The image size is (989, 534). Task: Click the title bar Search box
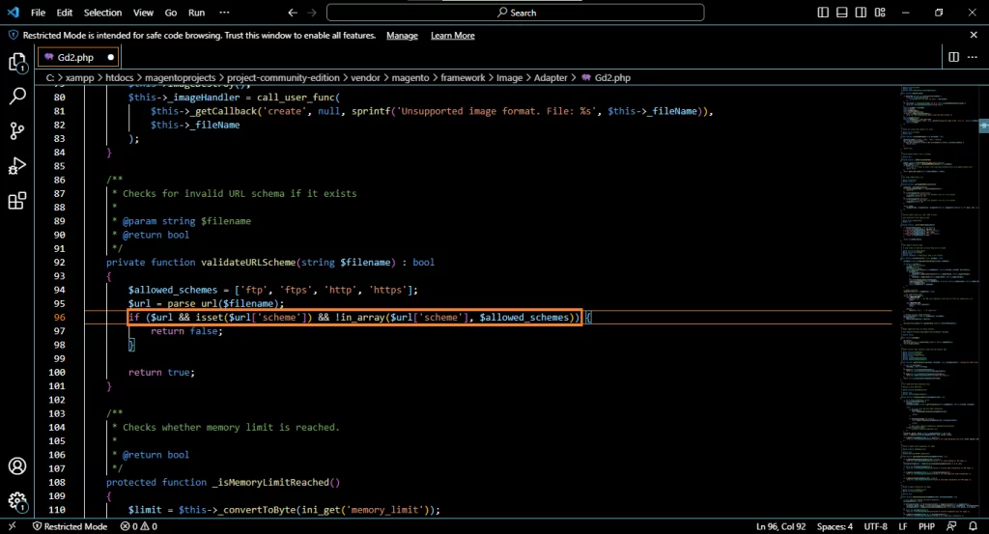[516, 13]
